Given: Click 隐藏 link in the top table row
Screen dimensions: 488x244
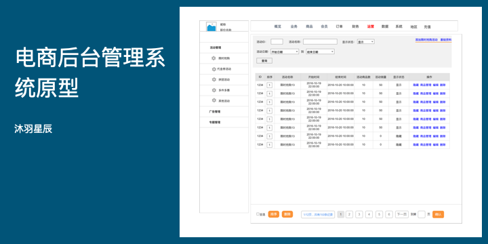Looking at the screenshot, I should (415, 85).
